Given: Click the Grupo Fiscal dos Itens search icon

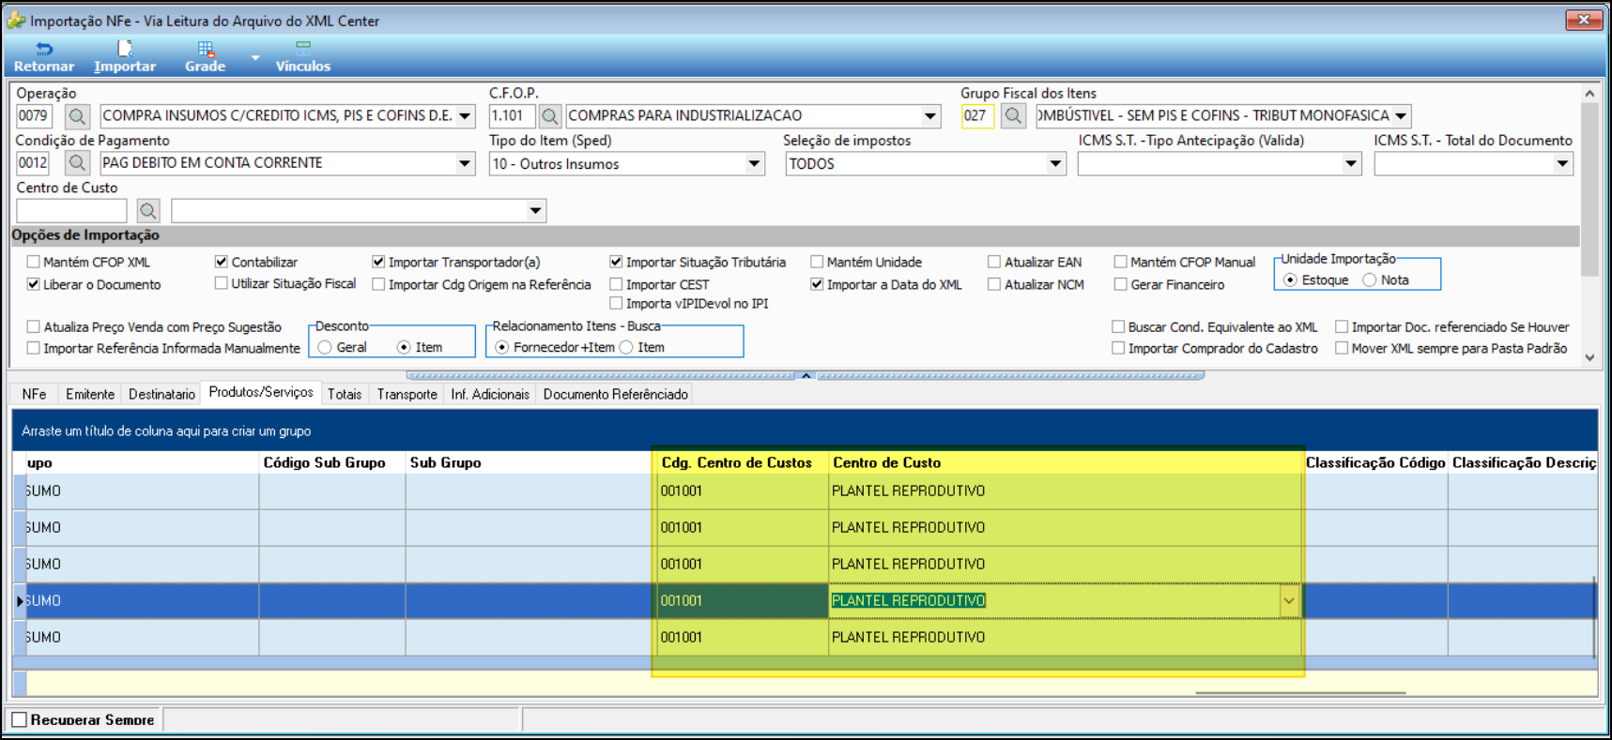Looking at the screenshot, I should pos(1012,116).
